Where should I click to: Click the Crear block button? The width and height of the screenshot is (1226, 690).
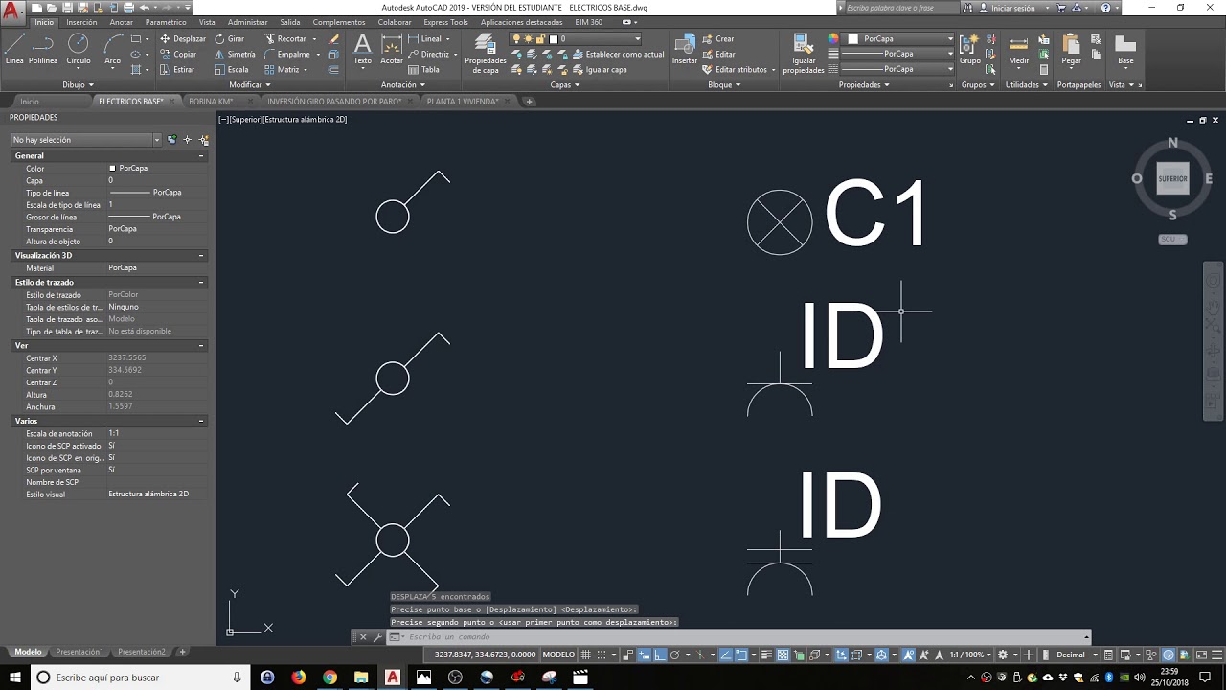(718, 39)
